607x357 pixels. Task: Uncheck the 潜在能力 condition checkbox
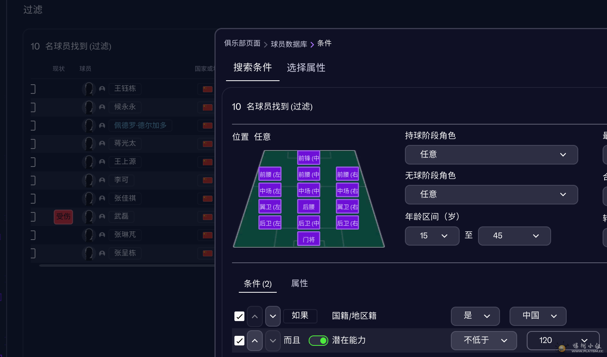click(x=239, y=341)
